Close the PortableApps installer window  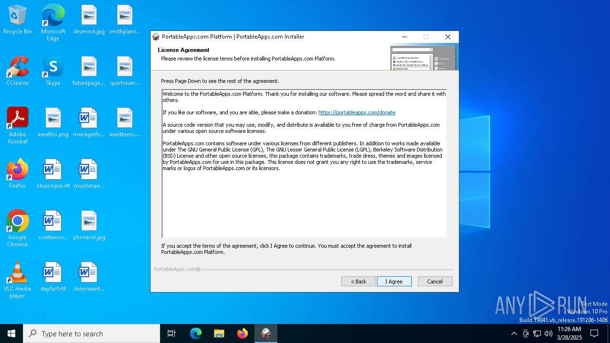447,37
